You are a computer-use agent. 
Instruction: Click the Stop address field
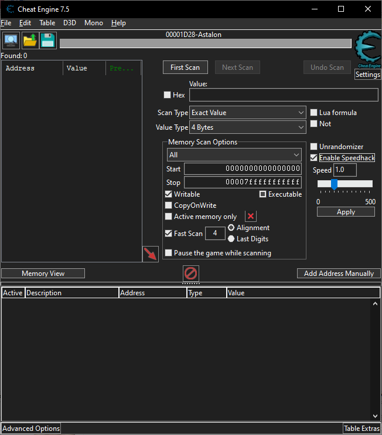coord(243,182)
